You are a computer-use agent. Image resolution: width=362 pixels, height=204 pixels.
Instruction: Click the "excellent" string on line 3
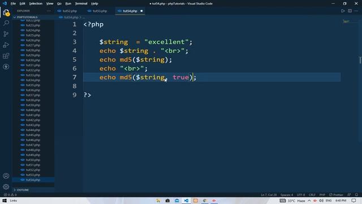pyautogui.click(x=166, y=42)
